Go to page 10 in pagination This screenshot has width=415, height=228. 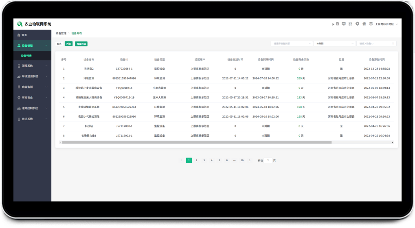(242, 160)
